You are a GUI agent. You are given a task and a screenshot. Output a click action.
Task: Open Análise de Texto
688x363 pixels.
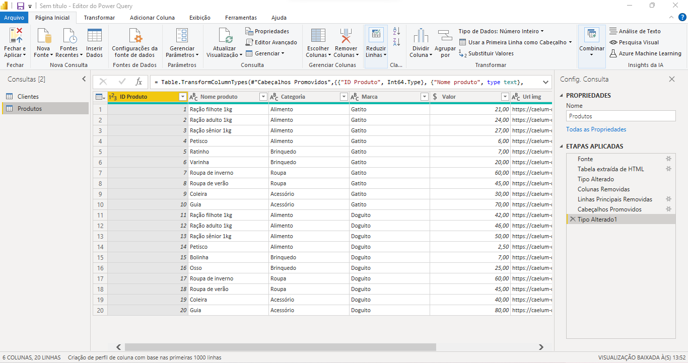[x=635, y=31]
